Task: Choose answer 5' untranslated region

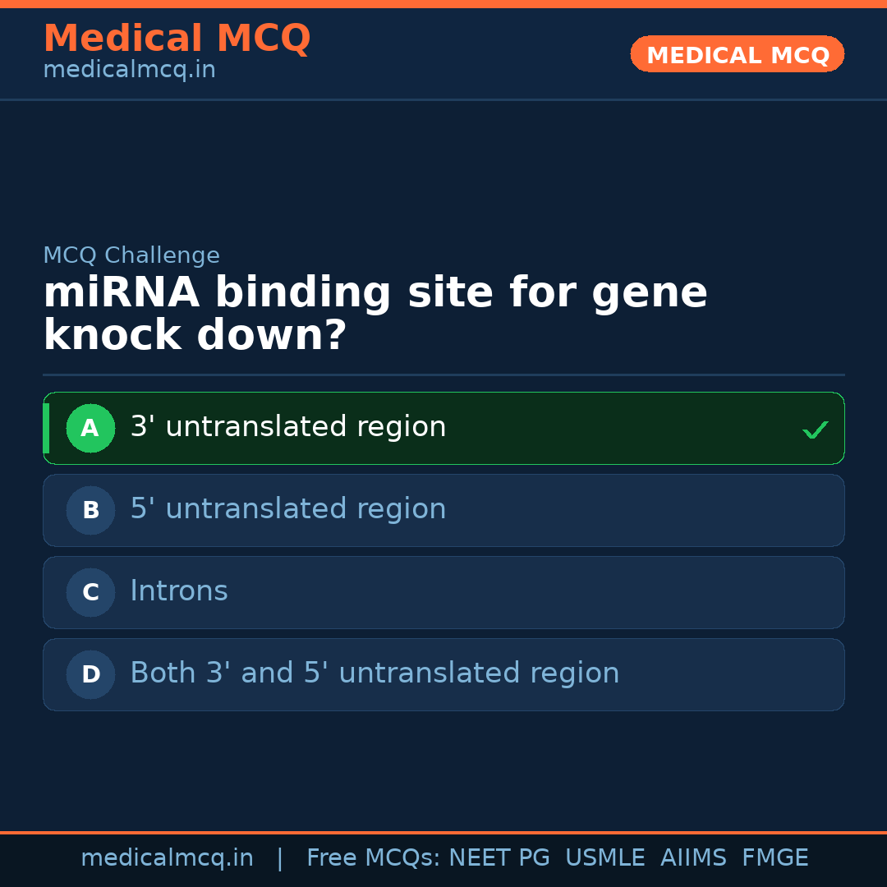Action: (x=288, y=509)
